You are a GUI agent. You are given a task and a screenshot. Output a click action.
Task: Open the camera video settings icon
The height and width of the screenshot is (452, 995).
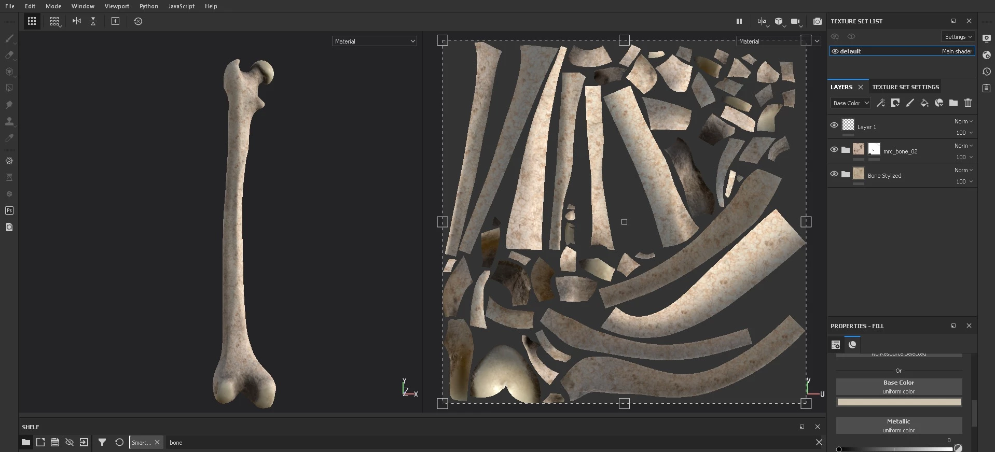(795, 21)
